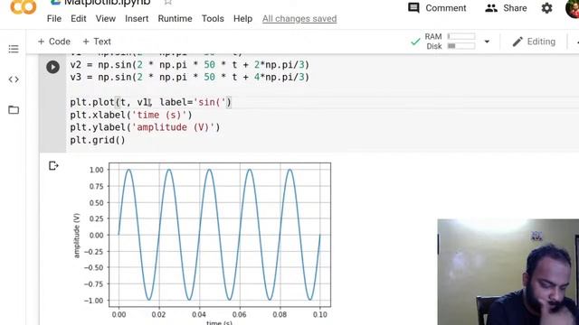The height and width of the screenshot is (325, 579).
Task: Add a new Code cell
Action: pyautogui.click(x=54, y=42)
